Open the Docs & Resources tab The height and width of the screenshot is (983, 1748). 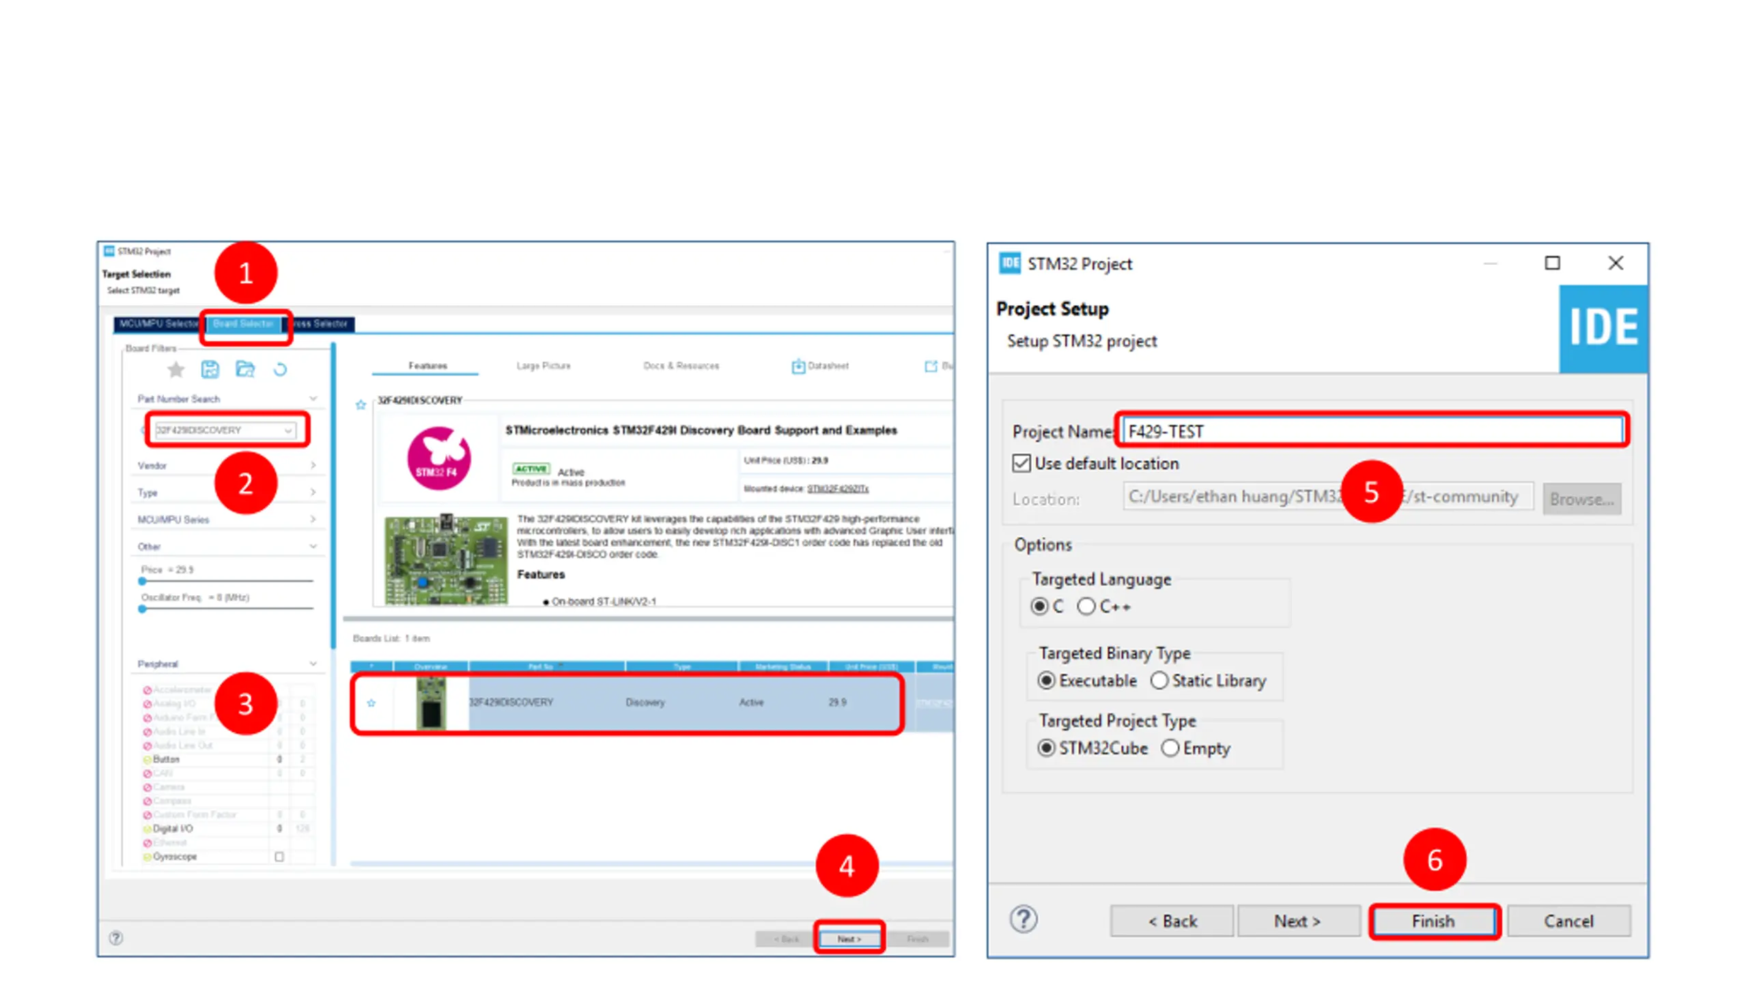pyautogui.click(x=681, y=366)
